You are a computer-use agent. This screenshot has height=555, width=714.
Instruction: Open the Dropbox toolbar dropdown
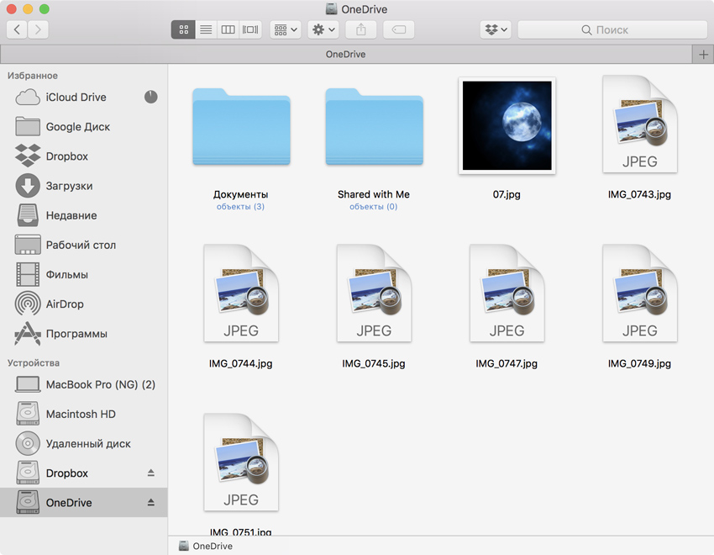click(495, 29)
